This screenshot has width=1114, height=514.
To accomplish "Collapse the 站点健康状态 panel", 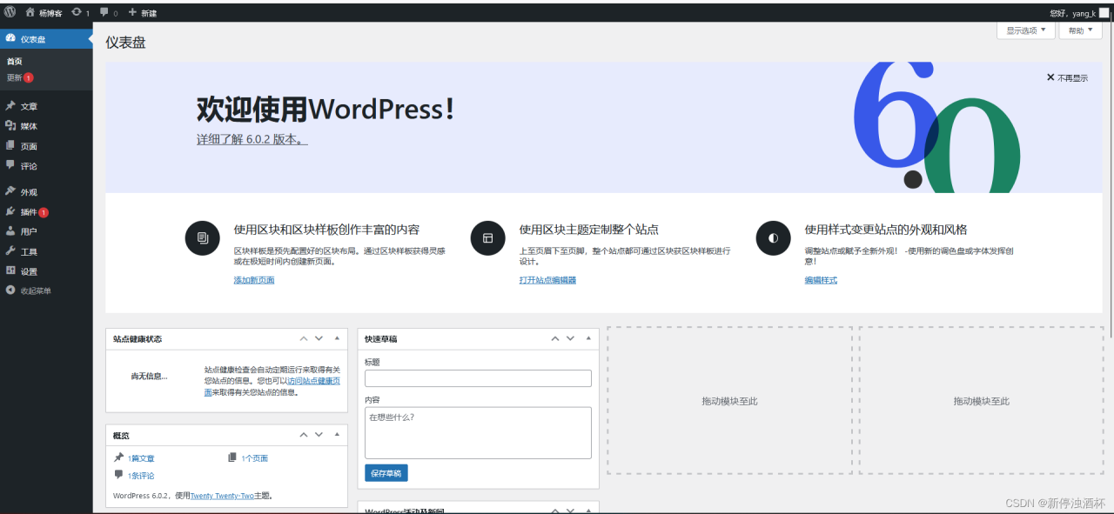I will pos(337,338).
